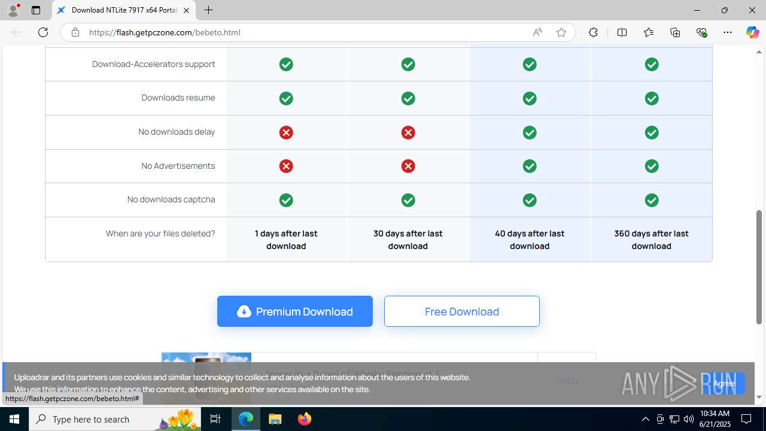Open the Windows Start menu
766x431 pixels.
click(x=14, y=419)
